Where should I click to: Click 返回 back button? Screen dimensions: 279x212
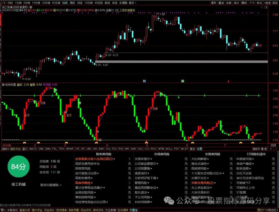pos(275,3)
